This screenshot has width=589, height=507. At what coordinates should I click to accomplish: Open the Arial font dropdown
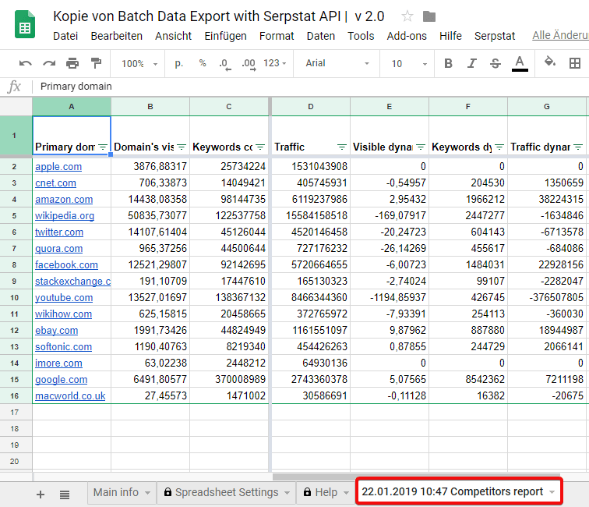pyautogui.click(x=337, y=63)
